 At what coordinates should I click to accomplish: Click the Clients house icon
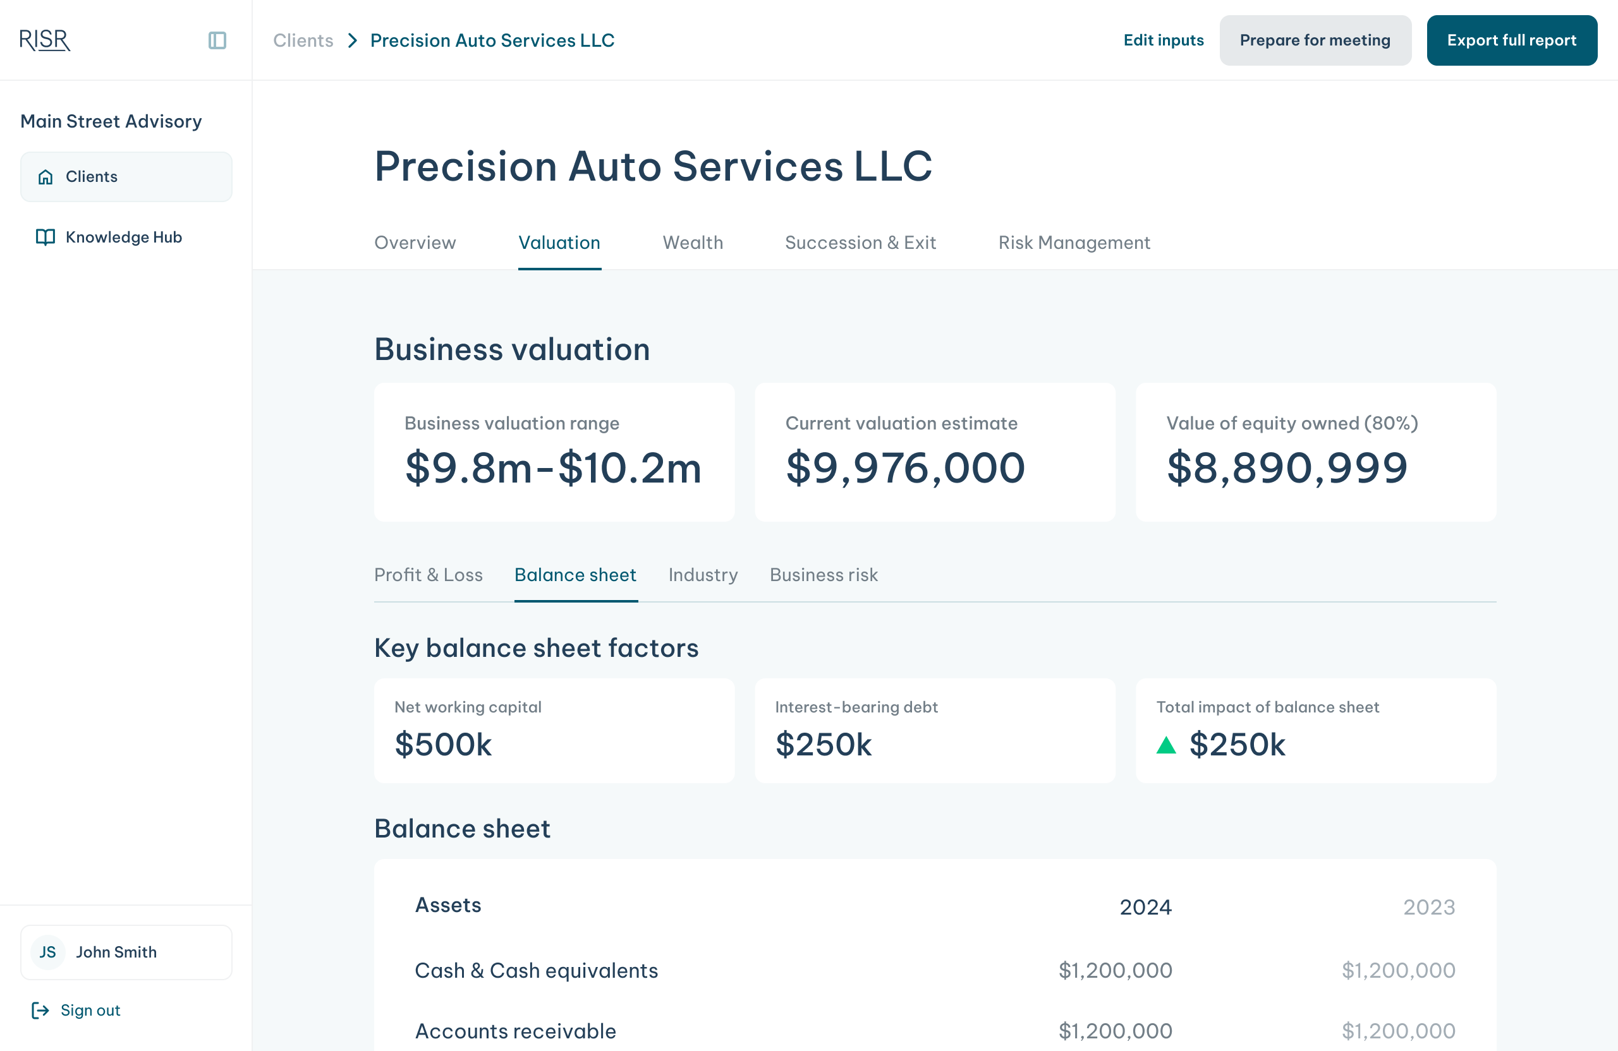point(46,177)
